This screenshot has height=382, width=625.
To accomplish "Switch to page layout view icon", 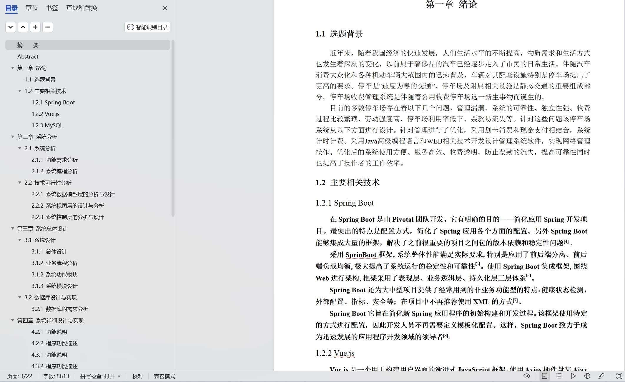I will (x=545, y=376).
